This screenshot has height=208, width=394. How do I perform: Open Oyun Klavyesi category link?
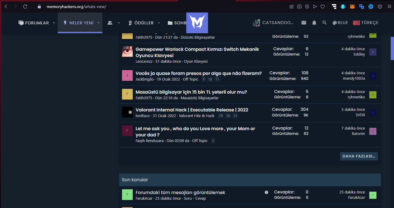[196, 61]
